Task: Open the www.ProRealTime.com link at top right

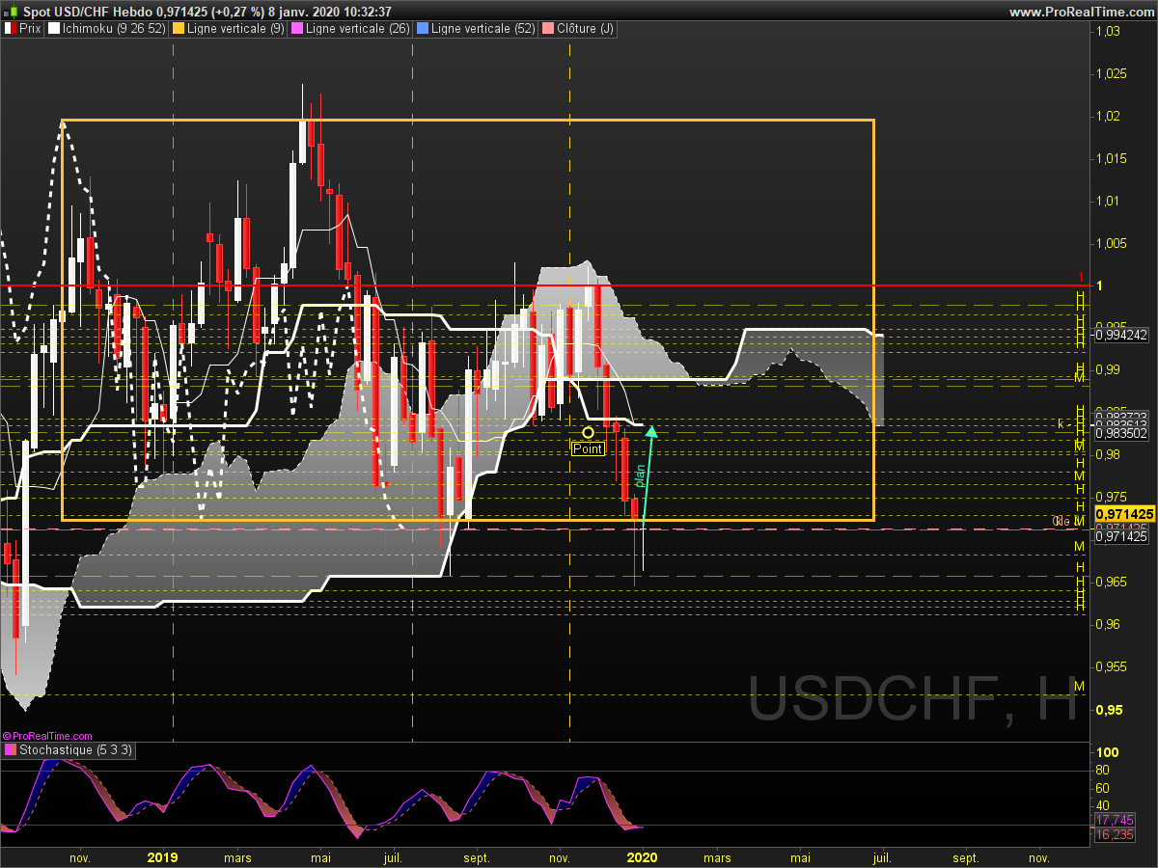Action: 1081,12
